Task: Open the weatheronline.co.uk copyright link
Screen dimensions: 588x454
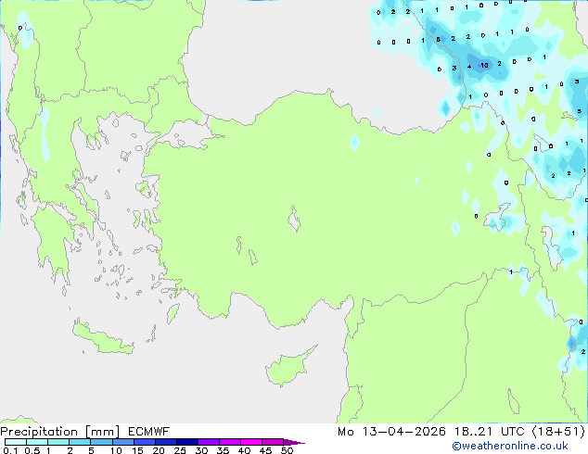Action: [x=510, y=446]
